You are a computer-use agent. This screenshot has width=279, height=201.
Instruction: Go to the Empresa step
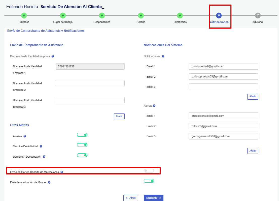click(x=24, y=16)
